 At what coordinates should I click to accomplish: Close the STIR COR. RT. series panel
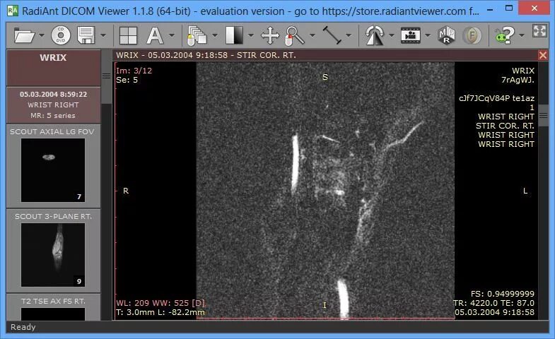[542, 55]
